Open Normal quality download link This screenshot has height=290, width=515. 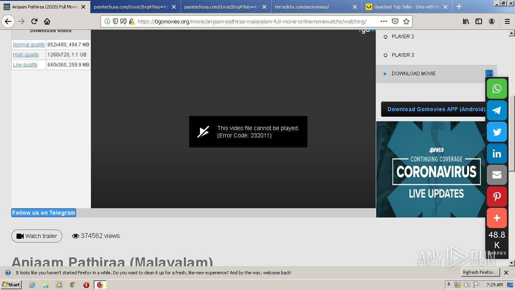tap(29, 45)
